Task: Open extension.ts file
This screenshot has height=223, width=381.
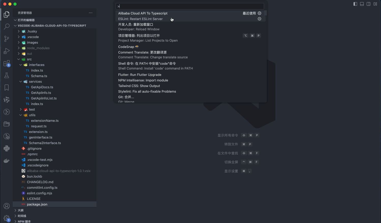Action: click(x=54, y=132)
